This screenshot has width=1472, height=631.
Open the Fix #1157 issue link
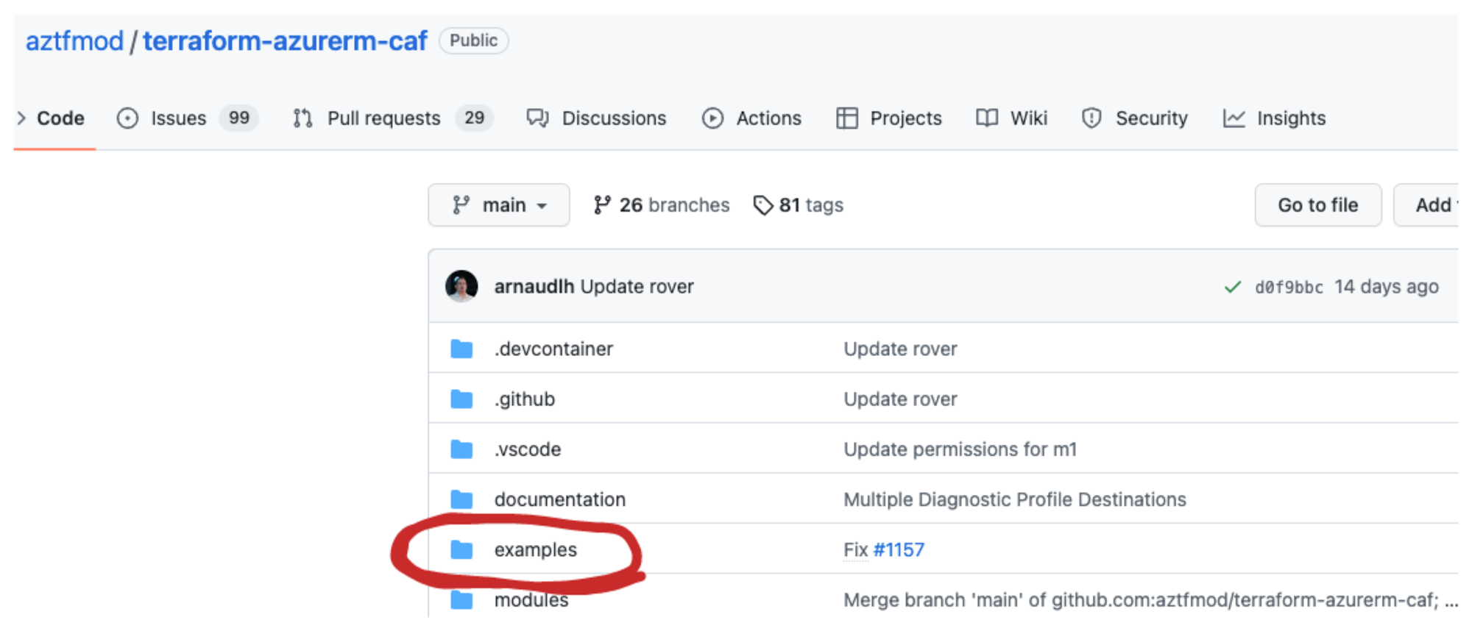(x=899, y=549)
